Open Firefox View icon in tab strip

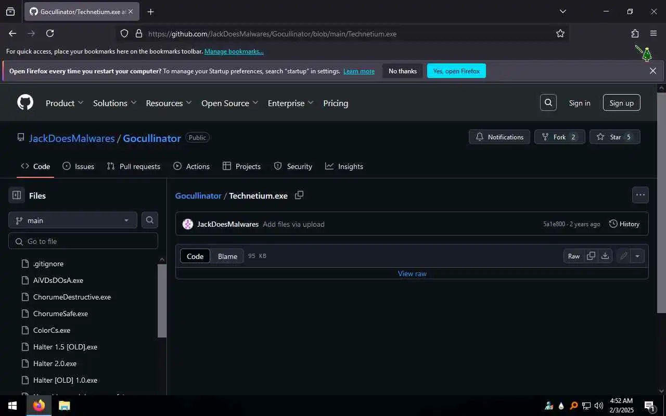pyautogui.click(x=10, y=11)
